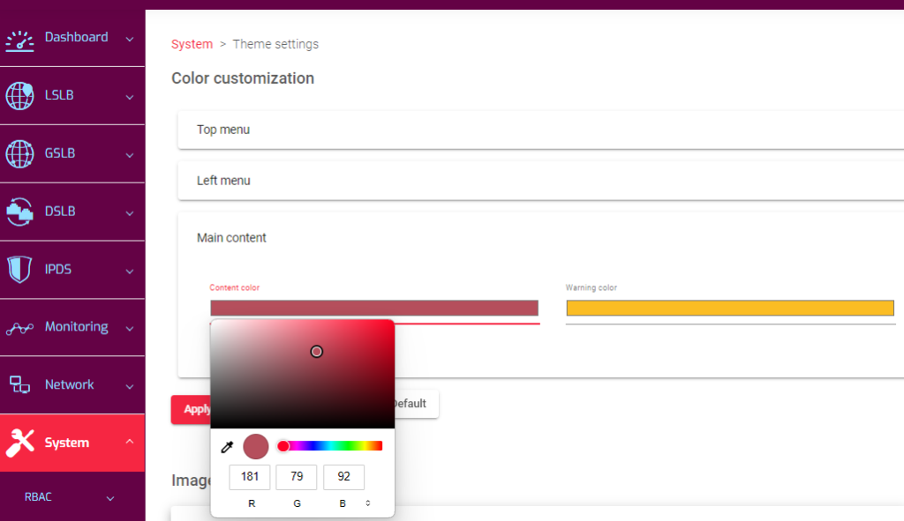Collapse the System menu chevron
The width and height of the screenshot is (904, 521).
(x=129, y=442)
